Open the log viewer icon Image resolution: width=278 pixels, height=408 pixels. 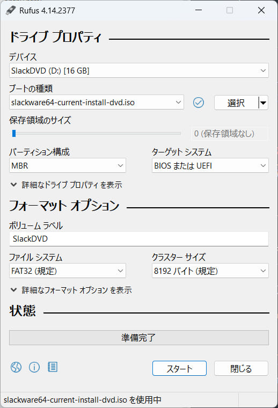pyautogui.click(x=53, y=367)
